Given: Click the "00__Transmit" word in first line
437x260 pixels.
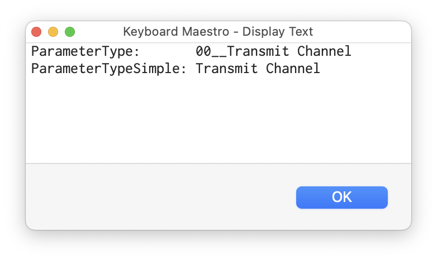Looking at the screenshot, I should click(243, 52).
